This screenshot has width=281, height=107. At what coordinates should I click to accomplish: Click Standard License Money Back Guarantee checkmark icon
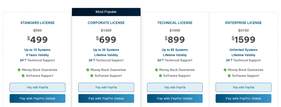(x=19, y=70)
